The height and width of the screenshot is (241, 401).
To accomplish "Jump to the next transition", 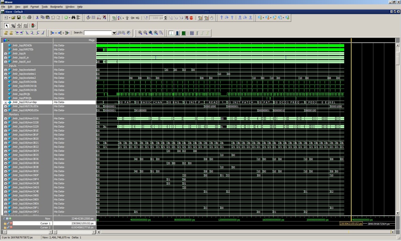I will [x=22, y=33].
